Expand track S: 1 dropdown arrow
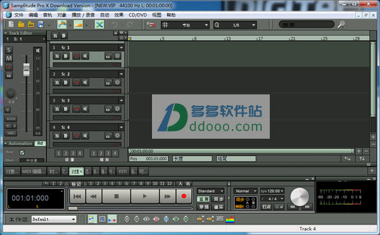380x235 pixels. [x=121, y=48]
